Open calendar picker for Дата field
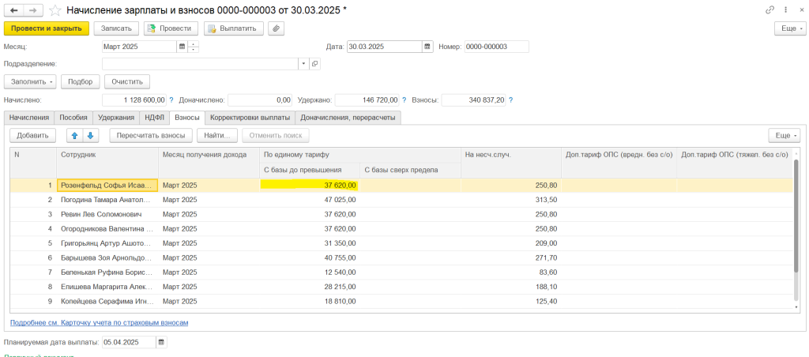Image resolution: width=809 pixels, height=357 pixels. point(428,47)
